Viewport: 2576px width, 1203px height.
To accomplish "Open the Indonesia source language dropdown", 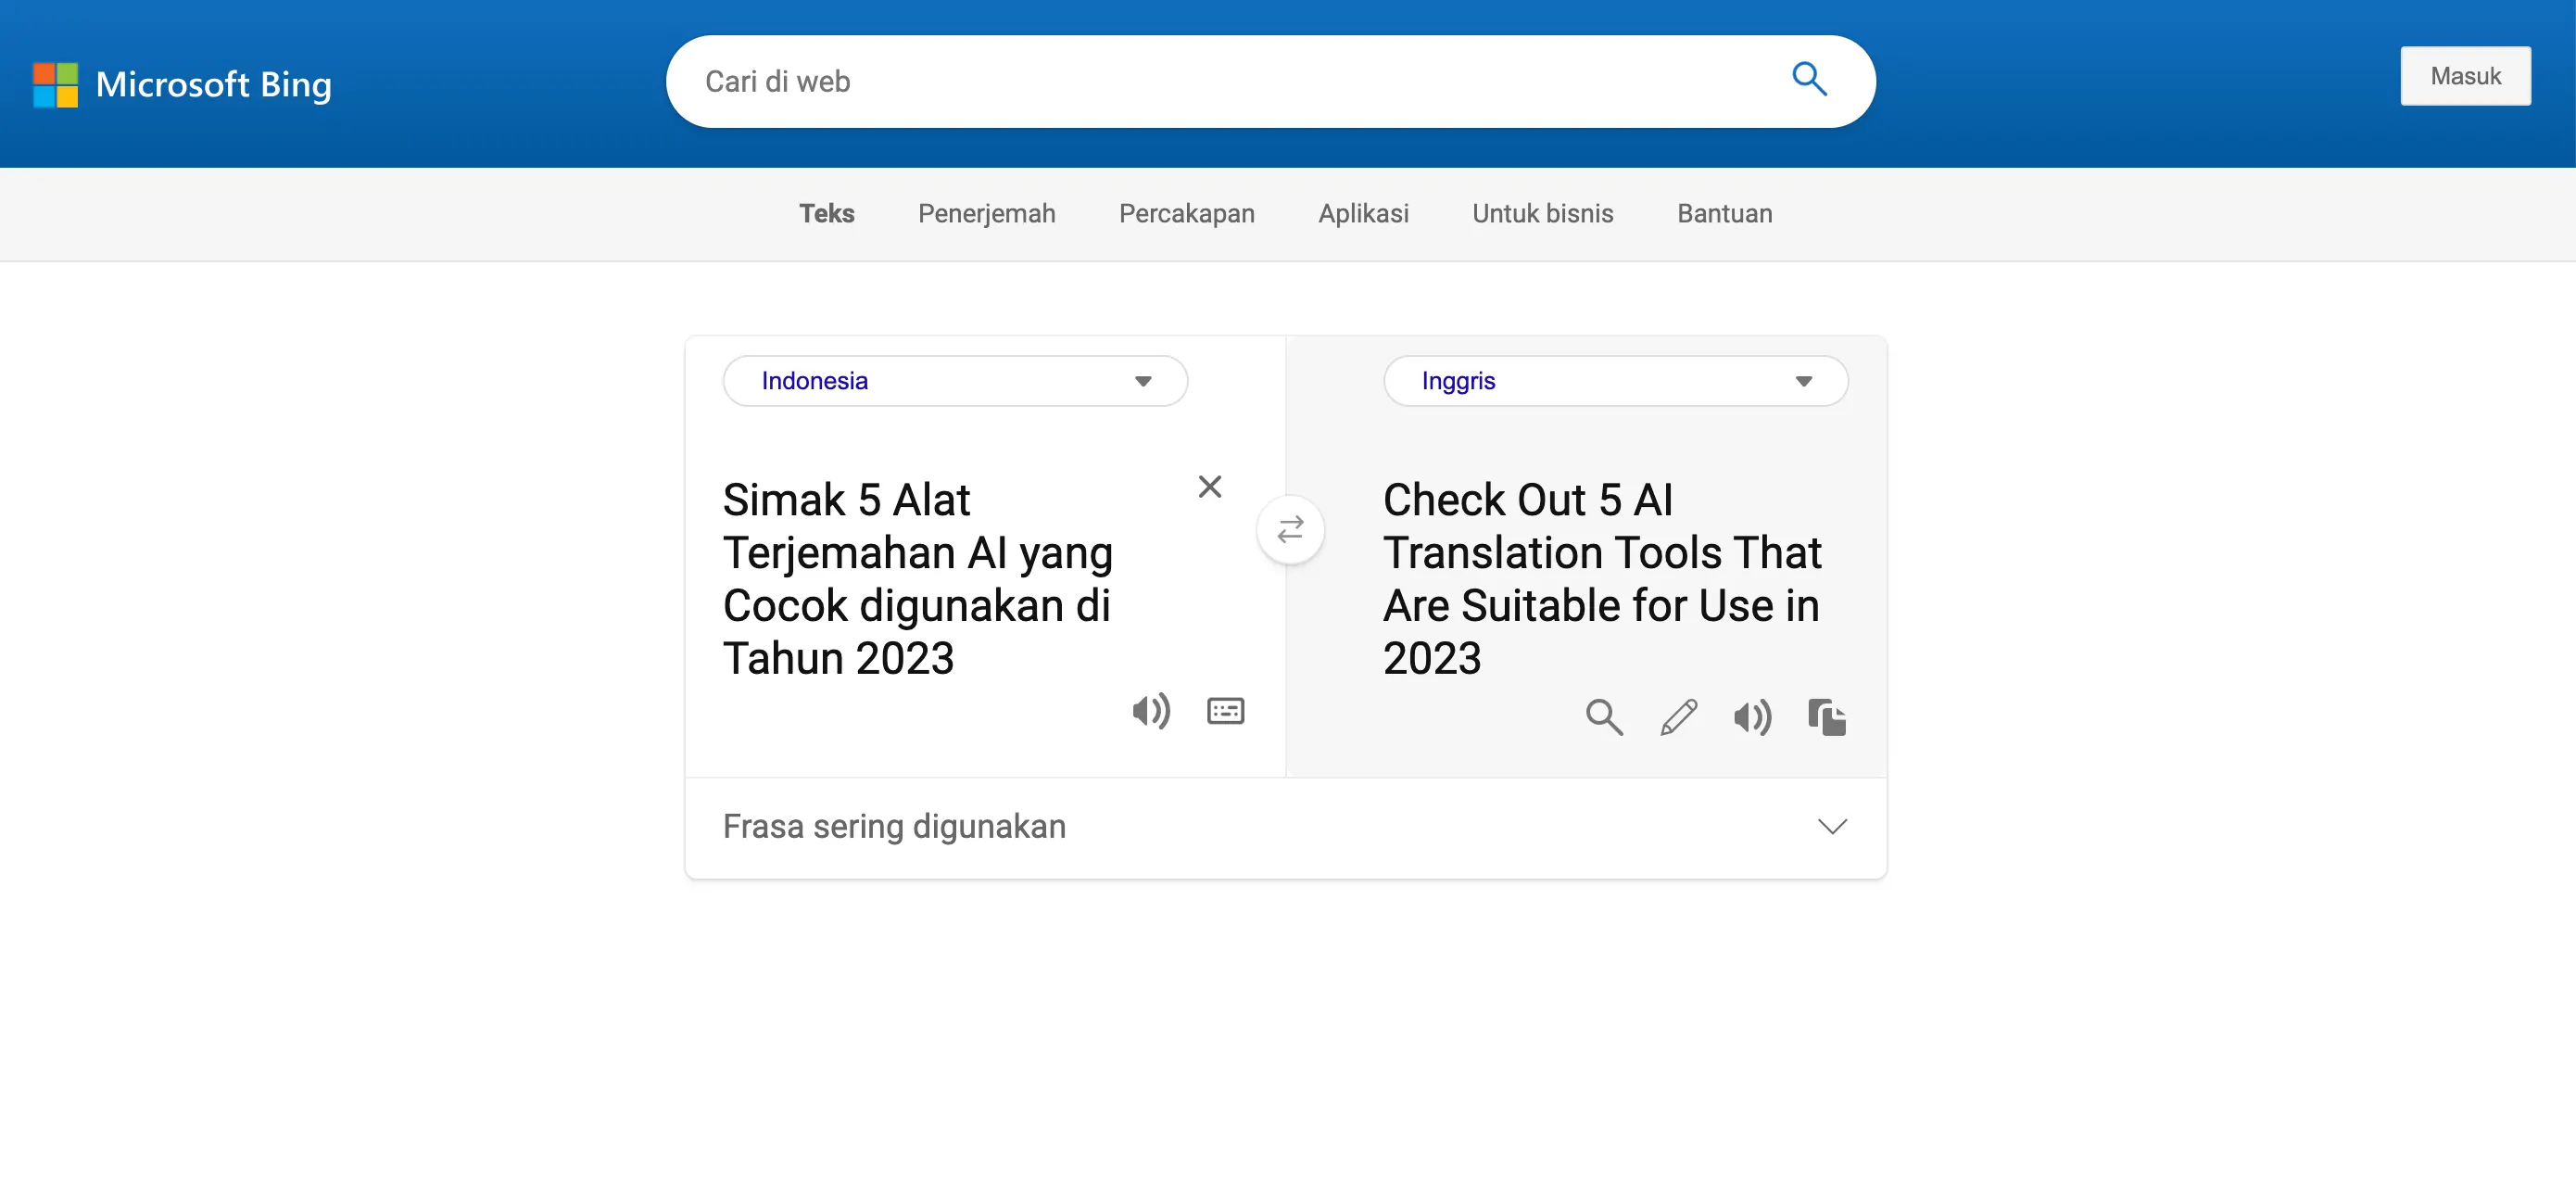I will [955, 381].
